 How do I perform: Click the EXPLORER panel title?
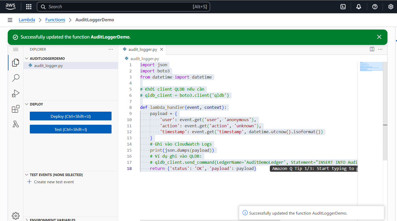point(38,49)
